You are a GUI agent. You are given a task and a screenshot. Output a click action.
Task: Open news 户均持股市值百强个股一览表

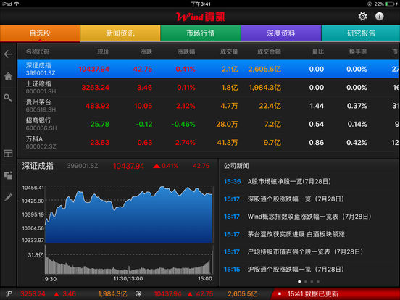coord(305,251)
